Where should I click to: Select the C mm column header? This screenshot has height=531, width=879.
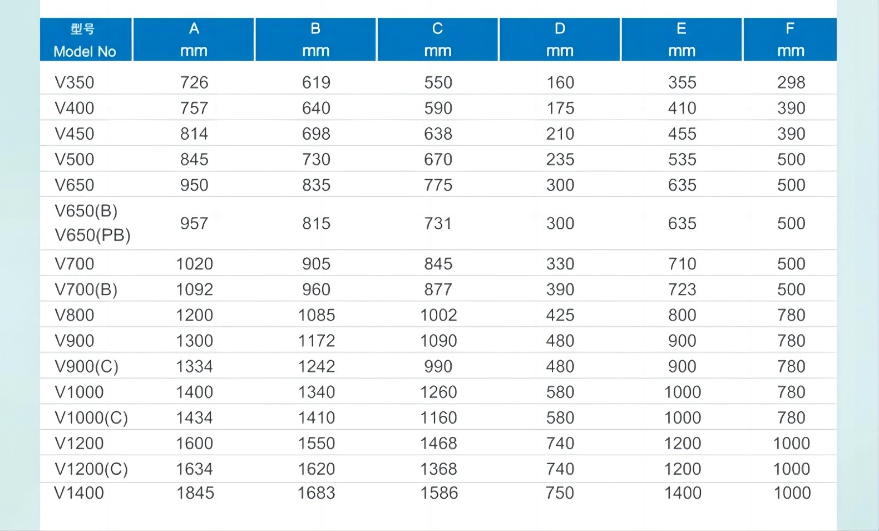coord(438,40)
